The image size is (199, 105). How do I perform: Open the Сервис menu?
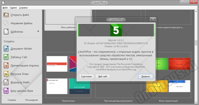pos(13,8)
